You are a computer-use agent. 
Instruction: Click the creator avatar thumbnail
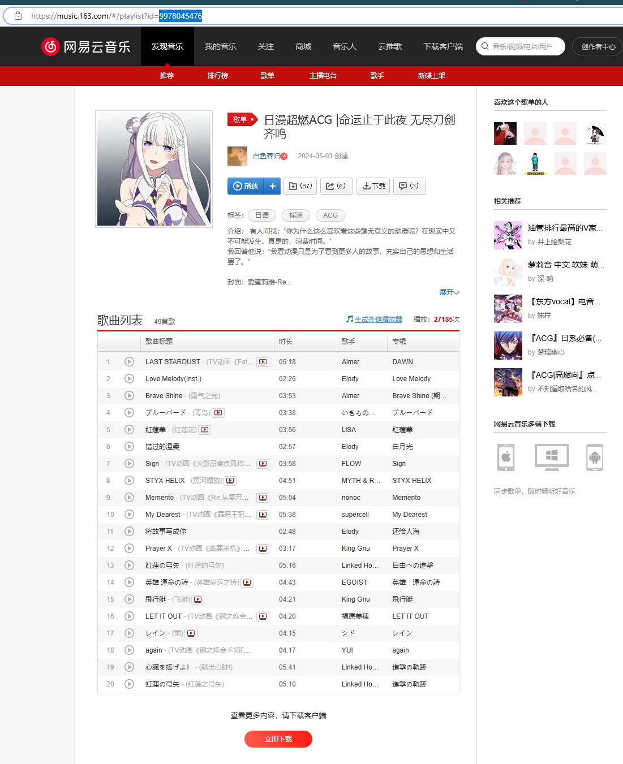point(238,156)
